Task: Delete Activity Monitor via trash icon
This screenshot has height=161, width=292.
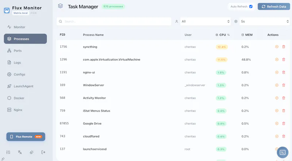Action: (284, 98)
